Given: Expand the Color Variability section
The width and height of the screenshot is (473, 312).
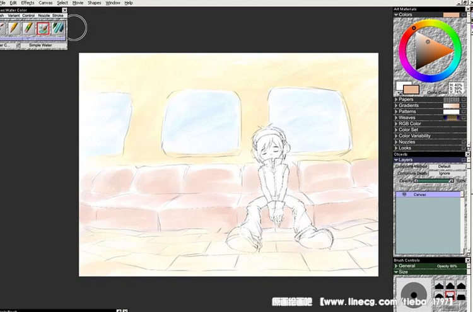Looking at the screenshot, I should [x=396, y=136].
